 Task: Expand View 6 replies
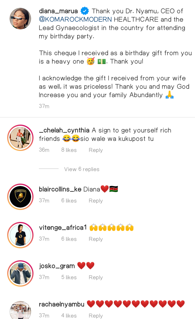82,169
